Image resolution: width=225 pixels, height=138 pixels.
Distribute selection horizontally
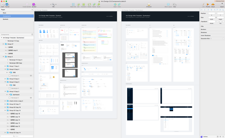tap(202, 10)
